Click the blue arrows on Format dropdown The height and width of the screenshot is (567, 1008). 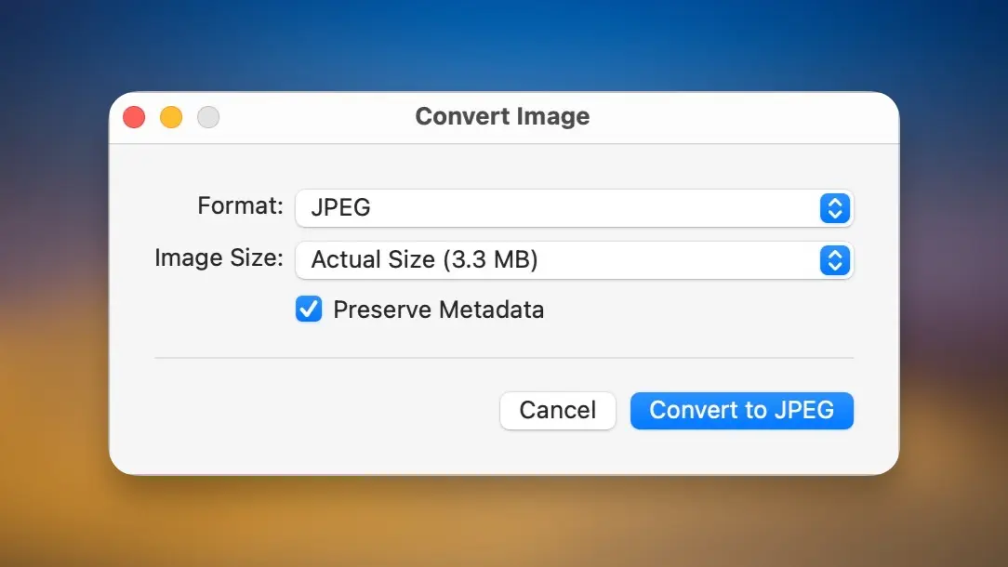(834, 208)
